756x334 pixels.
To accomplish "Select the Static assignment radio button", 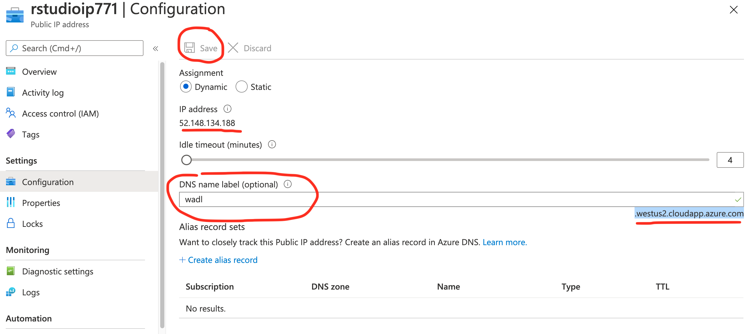I will click(x=242, y=87).
